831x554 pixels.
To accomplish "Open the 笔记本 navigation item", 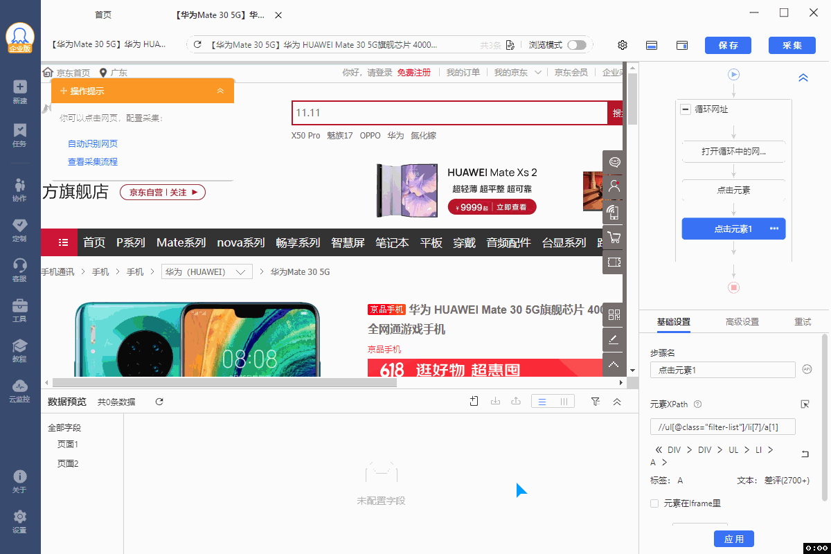I will (x=392, y=242).
